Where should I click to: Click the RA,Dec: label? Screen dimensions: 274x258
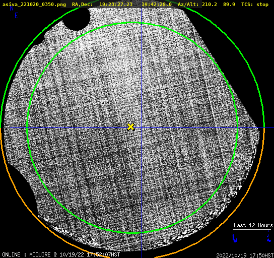(83, 5)
